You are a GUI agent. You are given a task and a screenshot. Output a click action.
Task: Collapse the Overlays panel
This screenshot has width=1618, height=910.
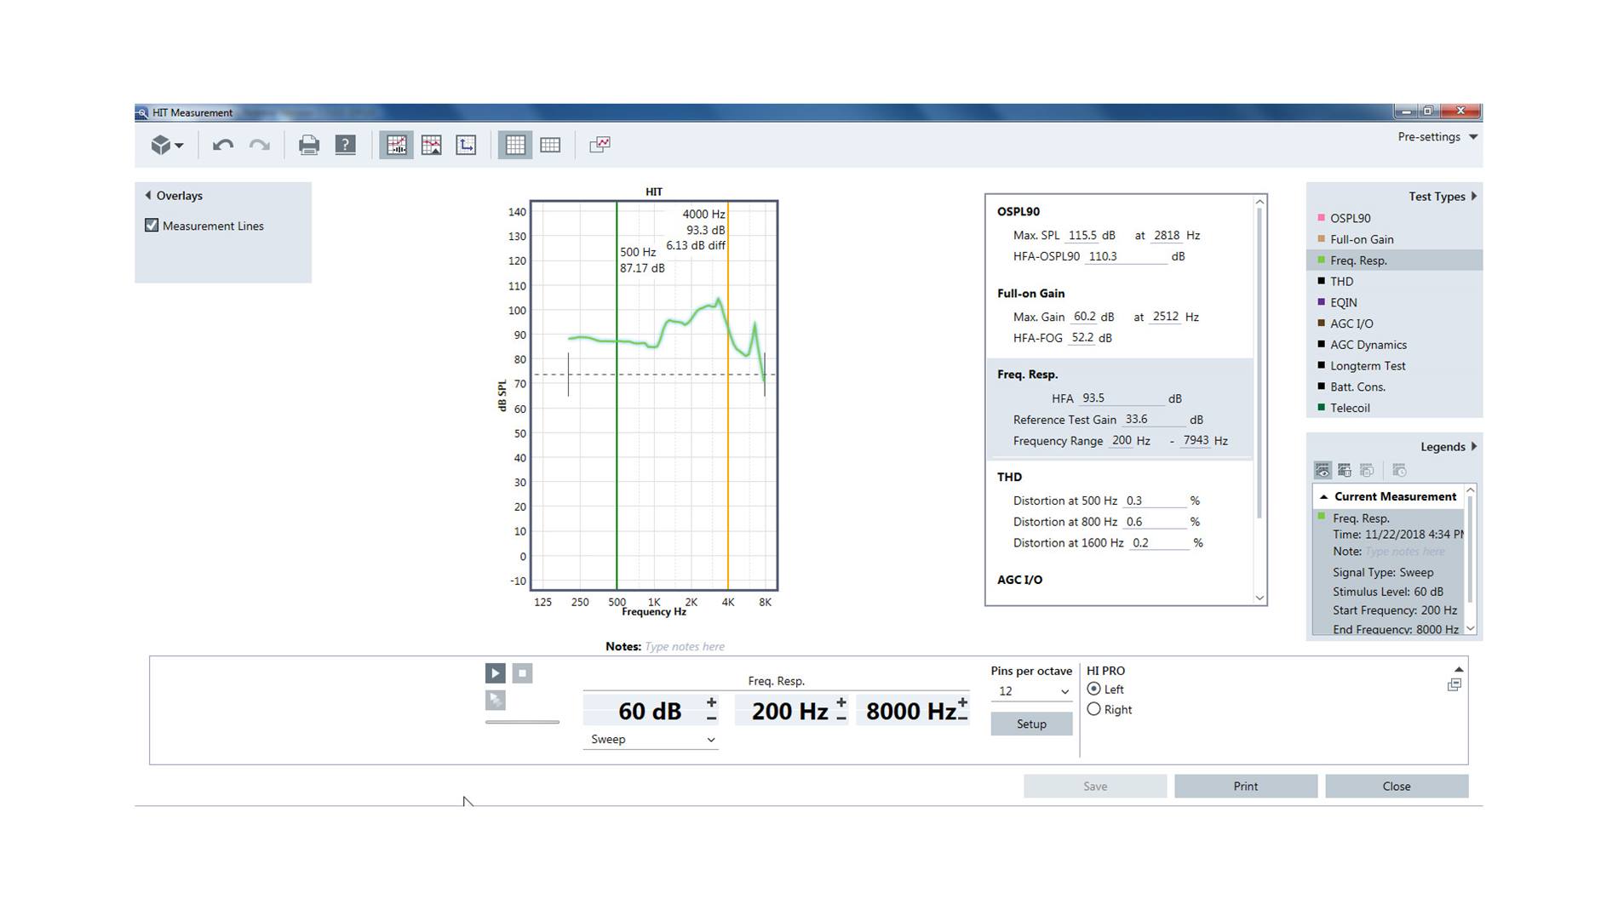[148, 196]
